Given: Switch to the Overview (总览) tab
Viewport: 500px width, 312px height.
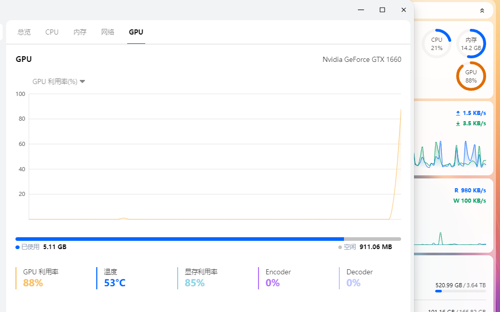Looking at the screenshot, I should 24,32.
